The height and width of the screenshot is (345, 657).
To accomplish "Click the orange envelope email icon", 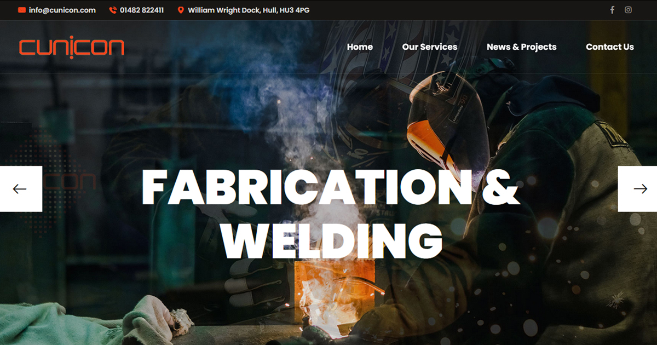I will point(22,10).
